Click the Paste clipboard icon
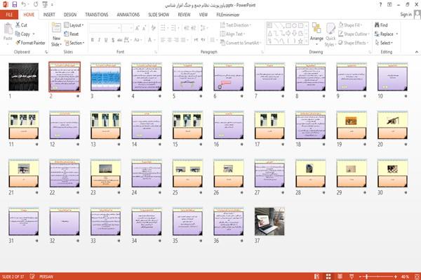421x280 pixels. (8, 29)
